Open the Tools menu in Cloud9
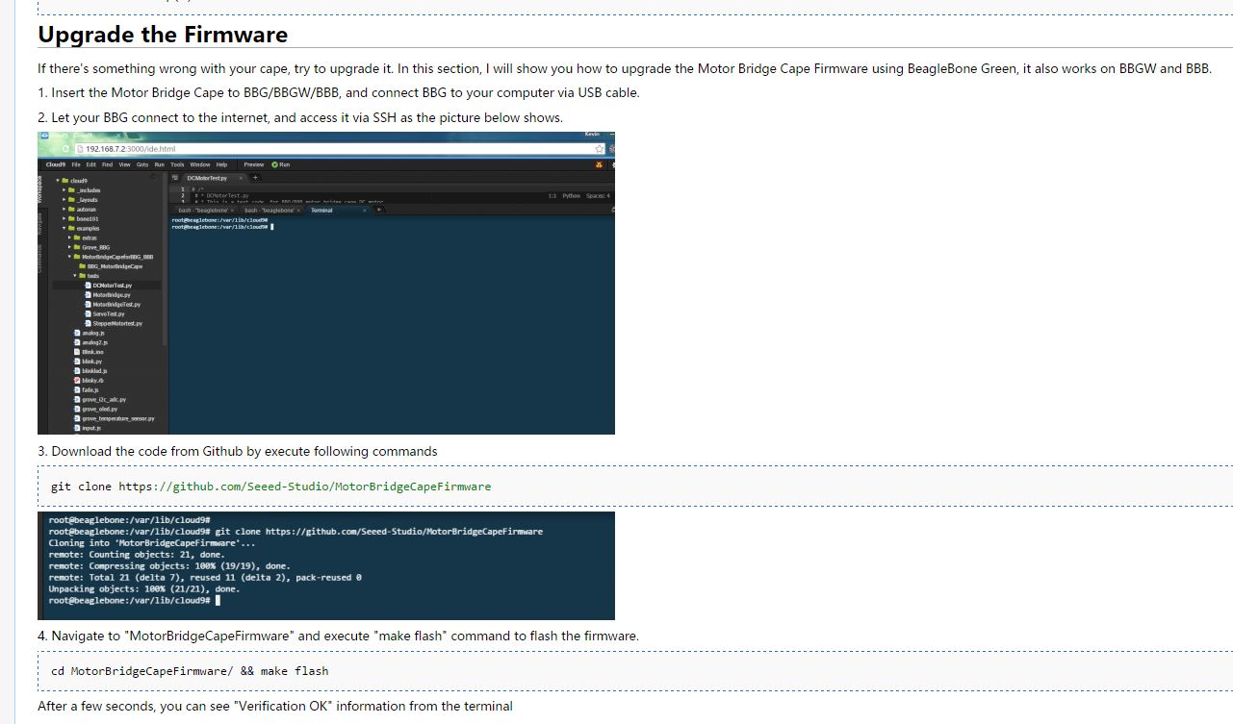 tap(177, 164)
